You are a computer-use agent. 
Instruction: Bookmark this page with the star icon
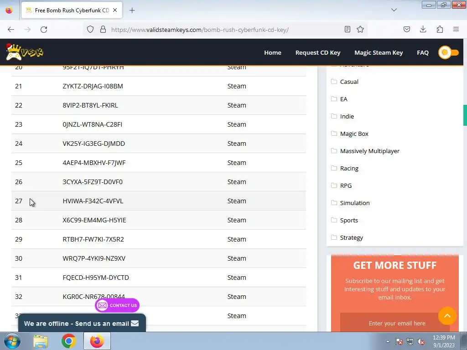tap(360, 29)
